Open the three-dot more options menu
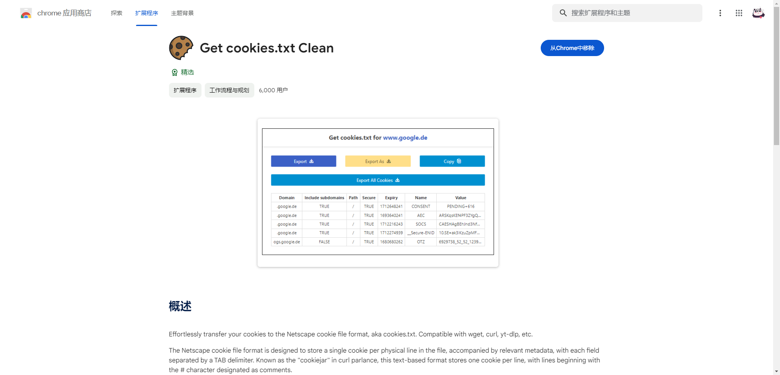This screenshot has height=375, width=780. pyautogui.click(x=720, y=13)
